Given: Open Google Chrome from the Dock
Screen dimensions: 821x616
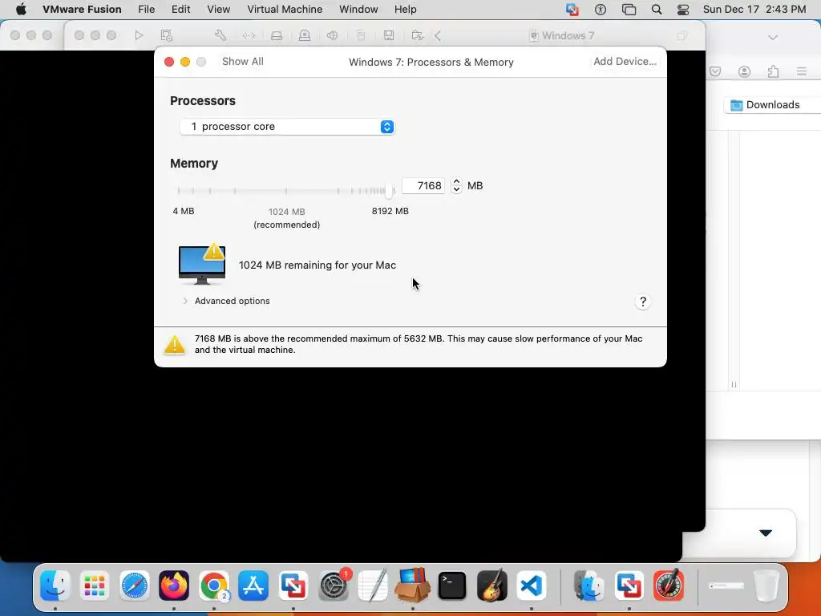Looking at the screenshot, I should [213, 586].
